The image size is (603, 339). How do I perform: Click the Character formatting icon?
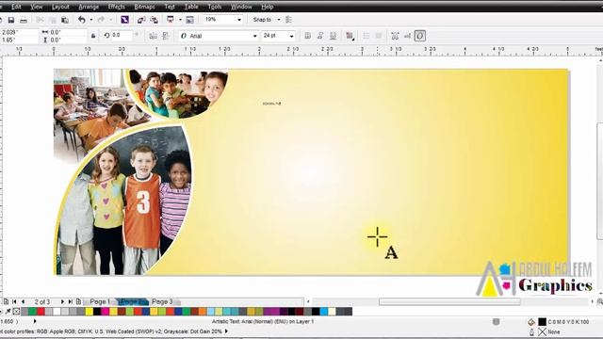(x=395, y=36)
